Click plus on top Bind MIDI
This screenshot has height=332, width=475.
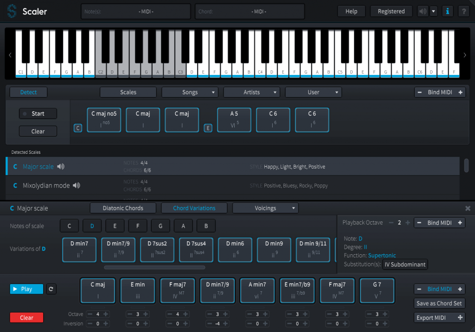click(x=461, y=92)
